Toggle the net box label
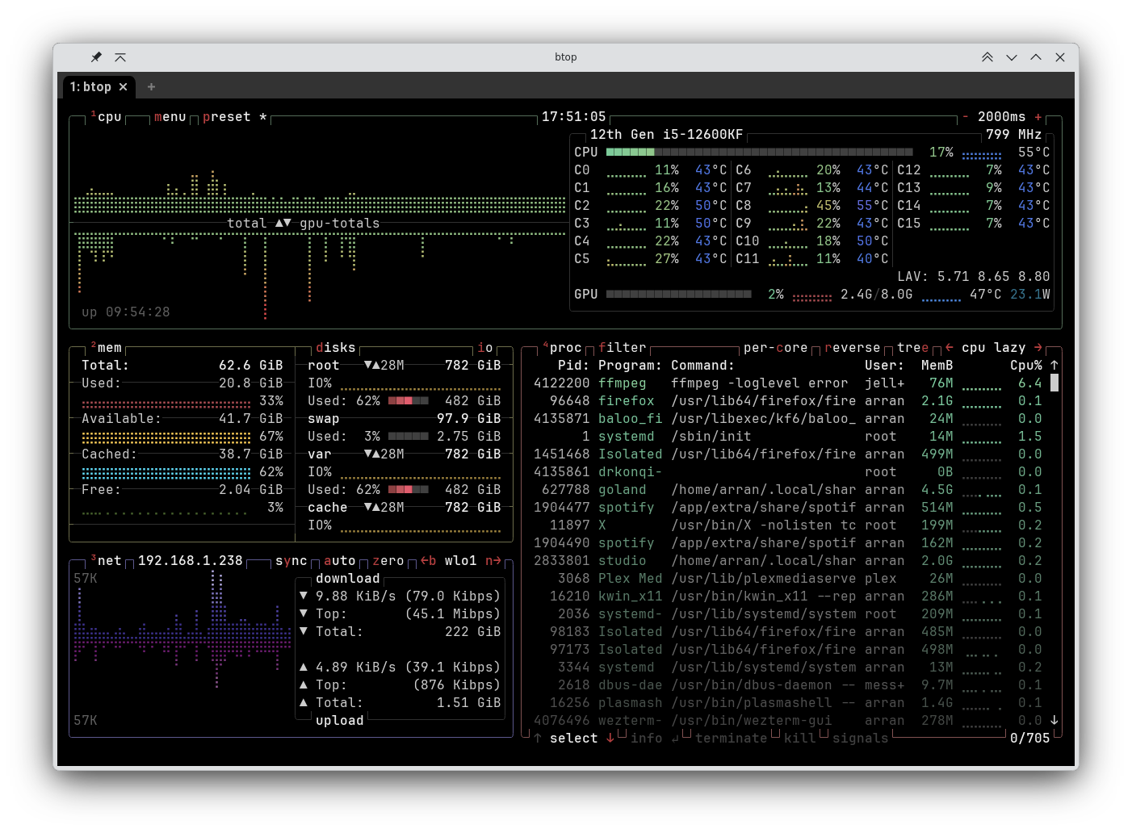The image size is (1132, 833). tap(106, 561)
